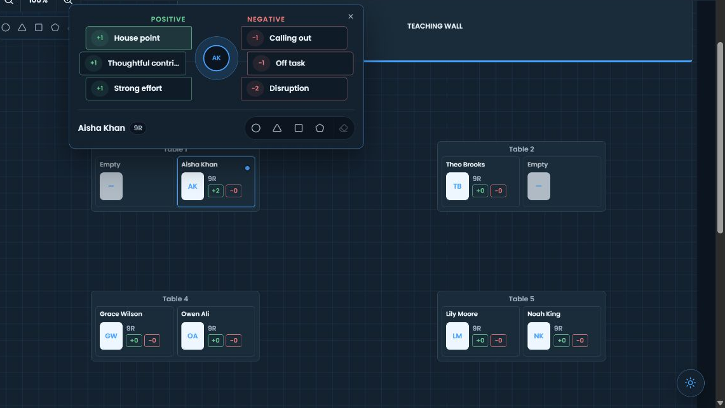Image resolution: width=725 pixels, height=408 pixels.
Task: Award Thoughtful contribution point
Action: [132, 64]
